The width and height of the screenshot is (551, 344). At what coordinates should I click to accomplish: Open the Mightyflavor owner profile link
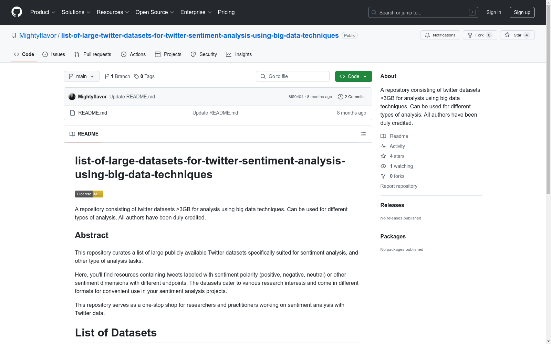tap(38, 35)
